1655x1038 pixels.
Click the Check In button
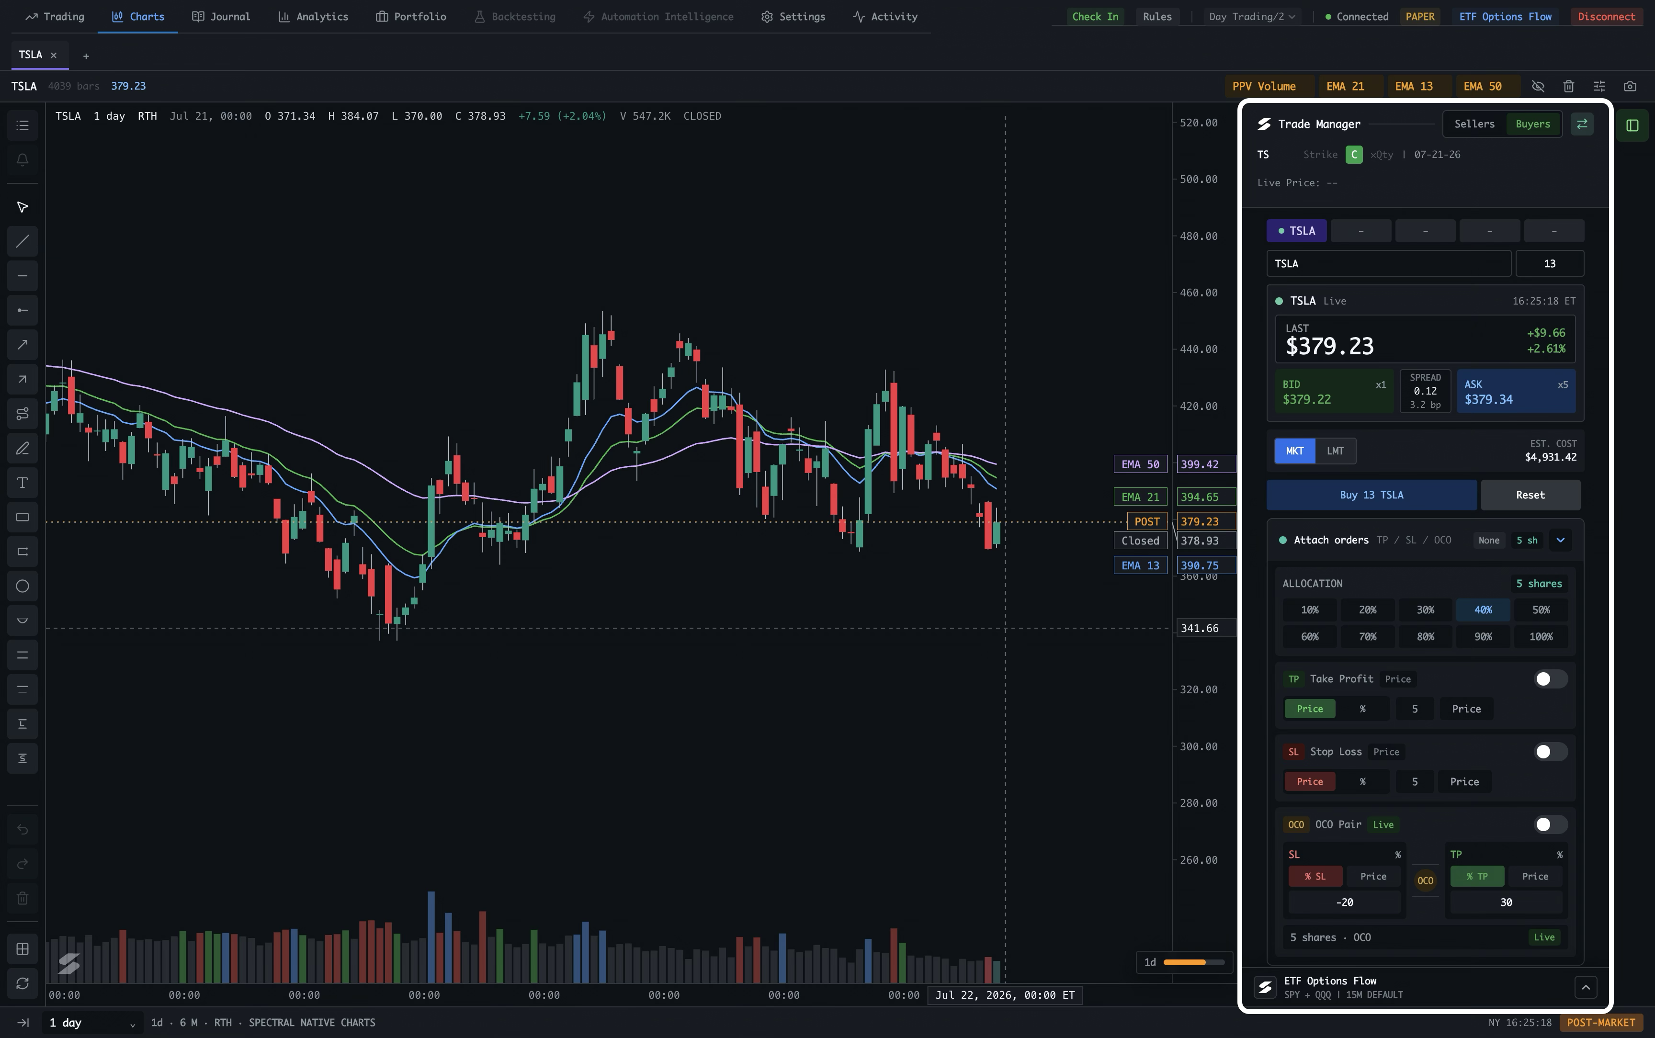pyautogui.click(x=1095, y=16)
